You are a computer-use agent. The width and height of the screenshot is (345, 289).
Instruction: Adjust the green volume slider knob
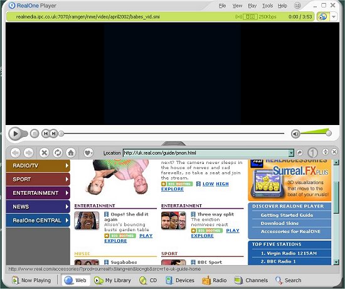click(329, 133)
